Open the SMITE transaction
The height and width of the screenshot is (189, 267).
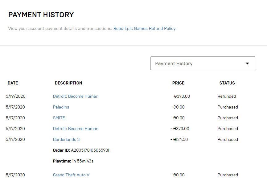coord(59,118)
